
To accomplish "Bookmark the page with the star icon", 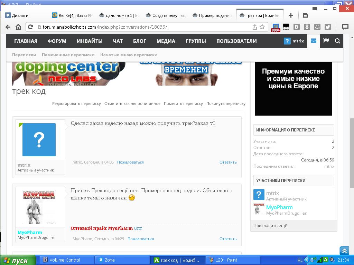I will coord(262,27).
